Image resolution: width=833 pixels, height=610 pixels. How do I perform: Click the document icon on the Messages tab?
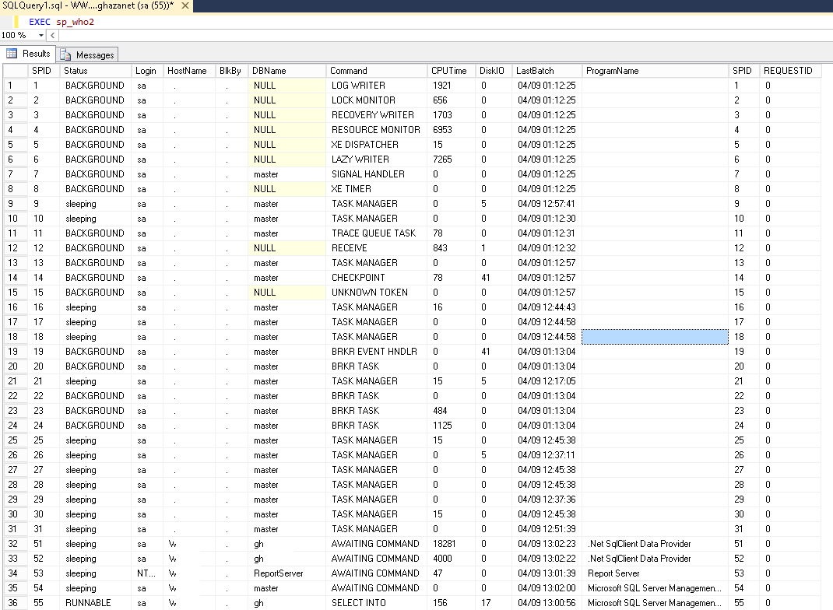point(65,54)
